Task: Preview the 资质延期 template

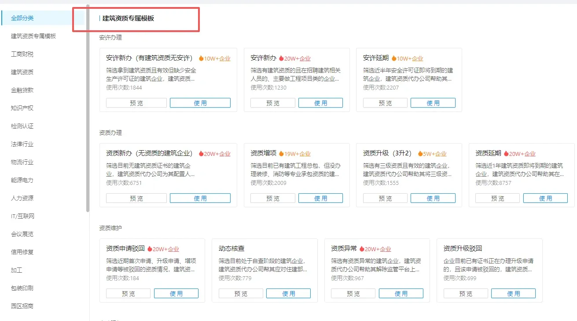Action: 498,198
